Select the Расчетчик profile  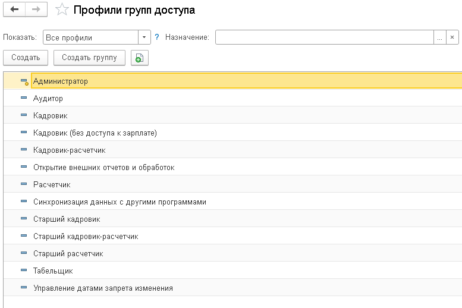(x=232, y=184)
